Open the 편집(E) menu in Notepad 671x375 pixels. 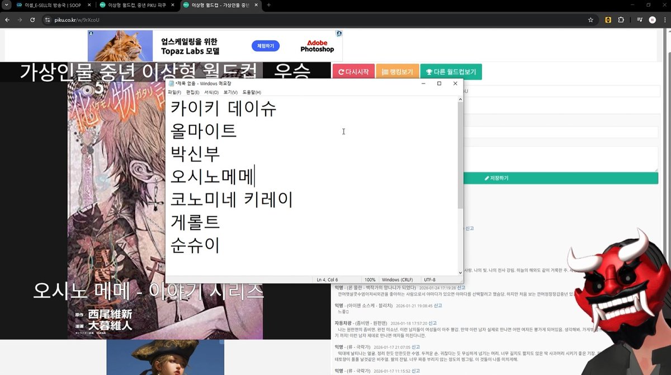click(192, 92)
